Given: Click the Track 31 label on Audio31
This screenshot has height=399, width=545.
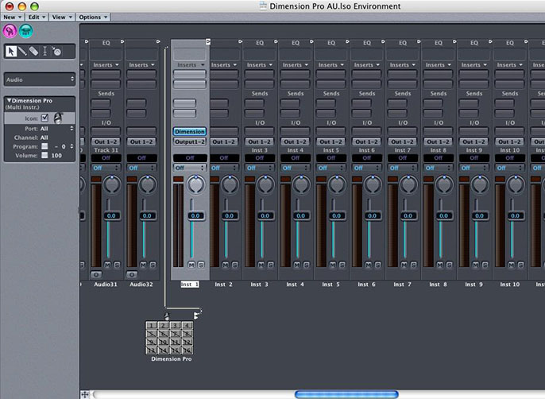Looking at the screenshot, I should coord(106,150).
